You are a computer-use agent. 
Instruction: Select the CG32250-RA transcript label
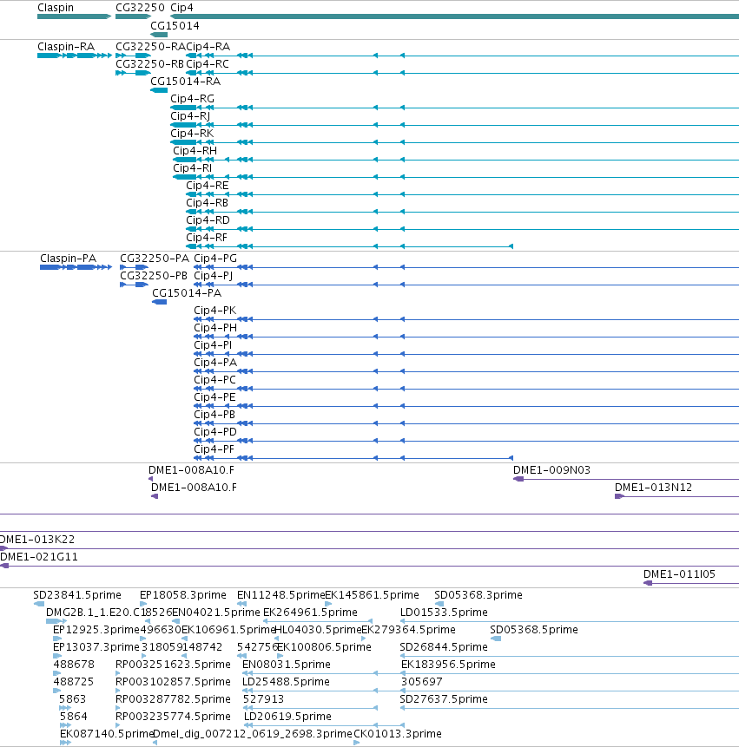150,47
